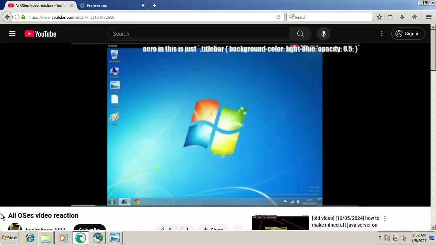
Task: Click the network status tray icon
Action: (395, 238)
